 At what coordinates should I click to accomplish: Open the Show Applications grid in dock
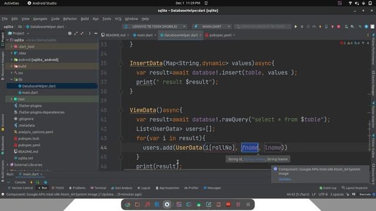pos(248,205)
